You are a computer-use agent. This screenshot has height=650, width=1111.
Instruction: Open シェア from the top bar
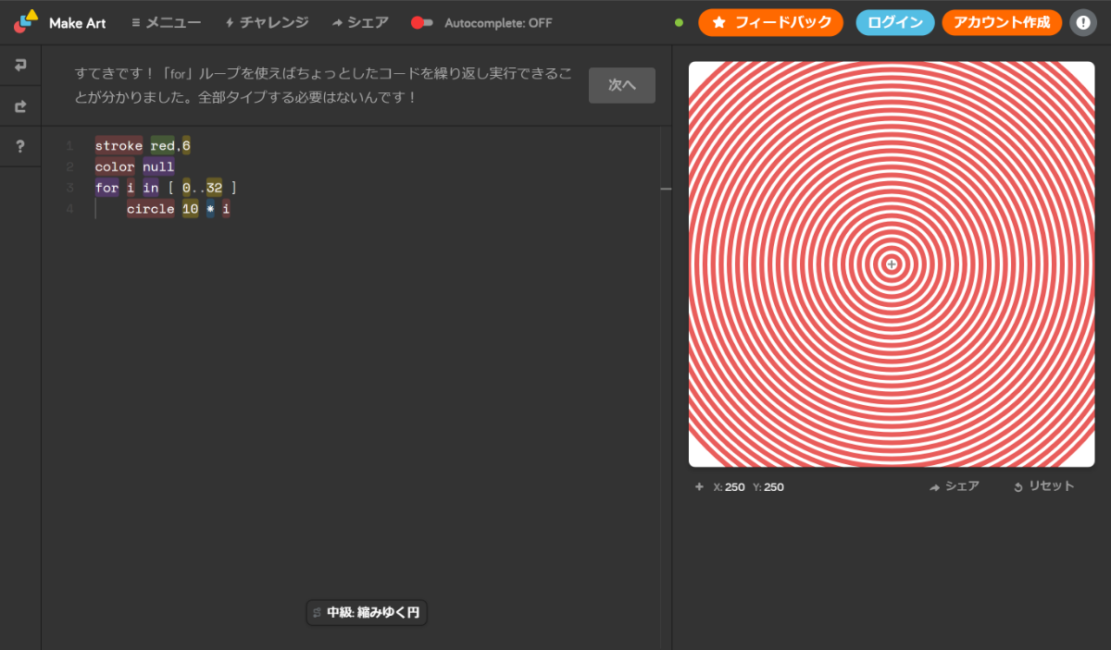coord(360,22)
